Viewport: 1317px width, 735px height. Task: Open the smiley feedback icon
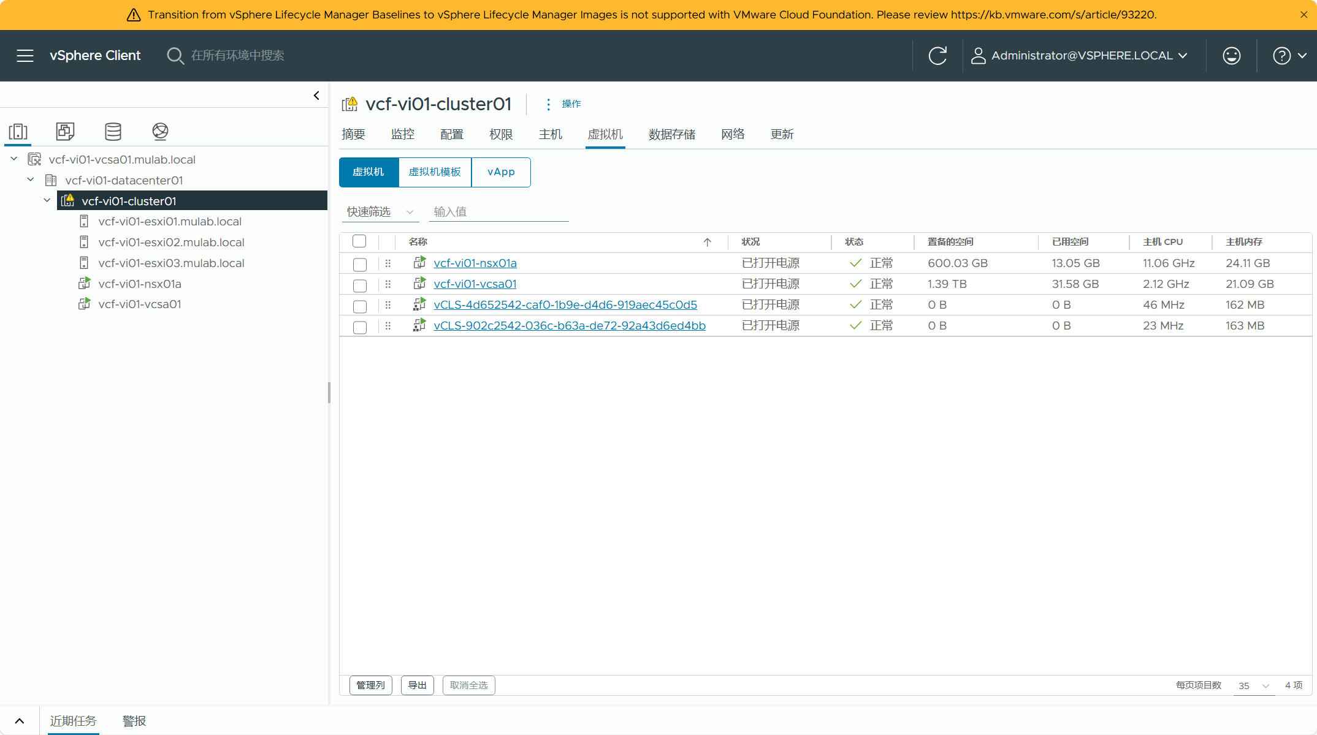click(1231, 56)
